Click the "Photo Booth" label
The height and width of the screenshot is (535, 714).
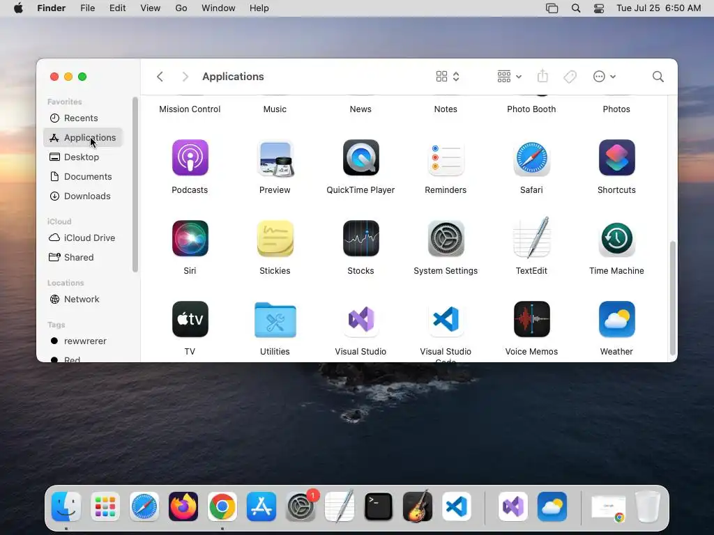click(x=531, y=109)
